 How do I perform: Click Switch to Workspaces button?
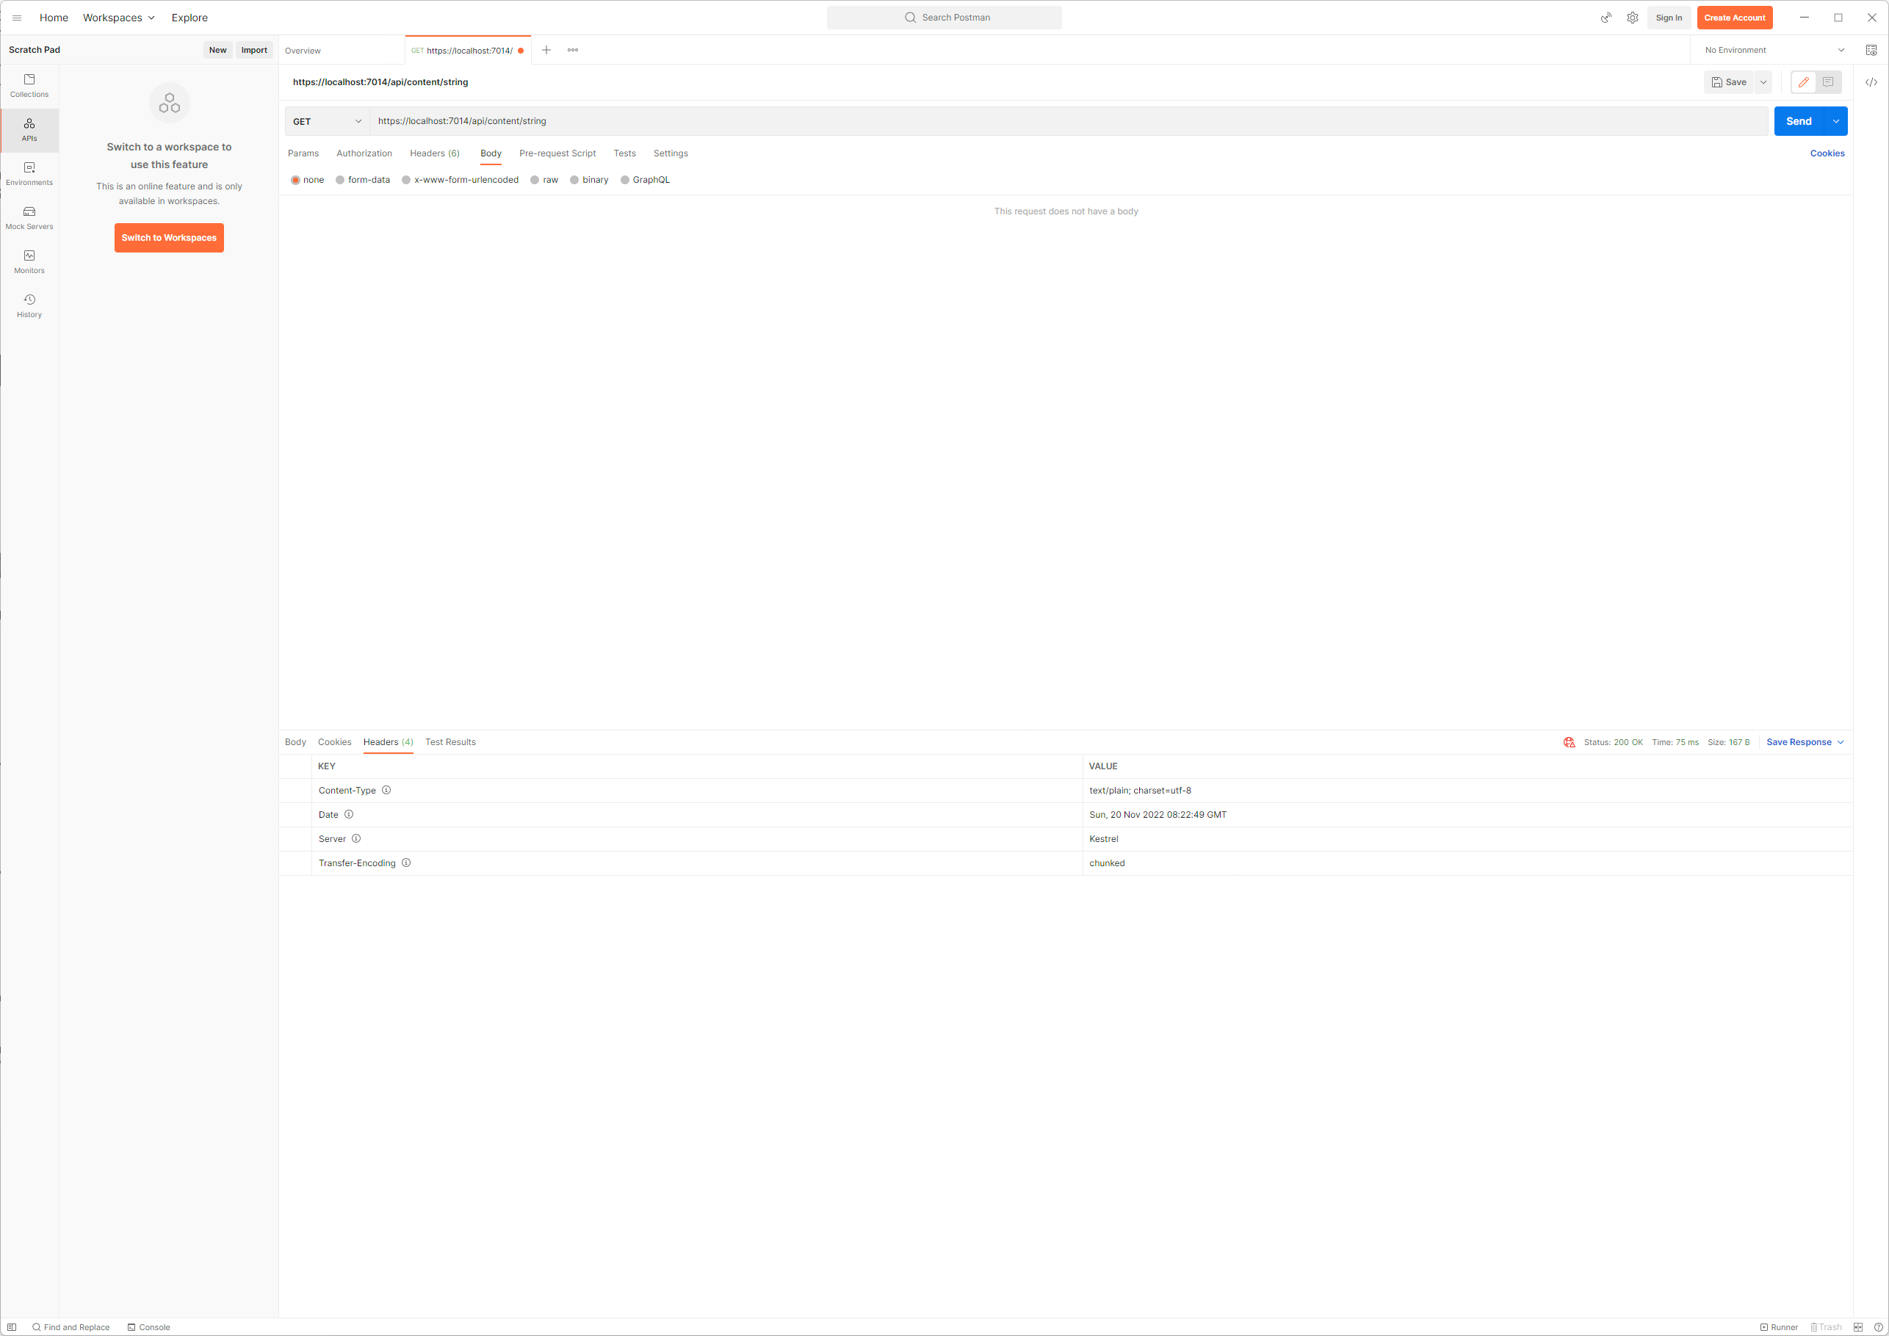[169, 238]
